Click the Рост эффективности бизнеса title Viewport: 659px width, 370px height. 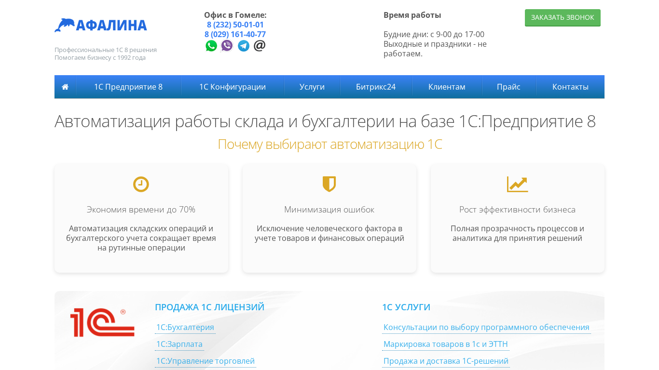517,210
